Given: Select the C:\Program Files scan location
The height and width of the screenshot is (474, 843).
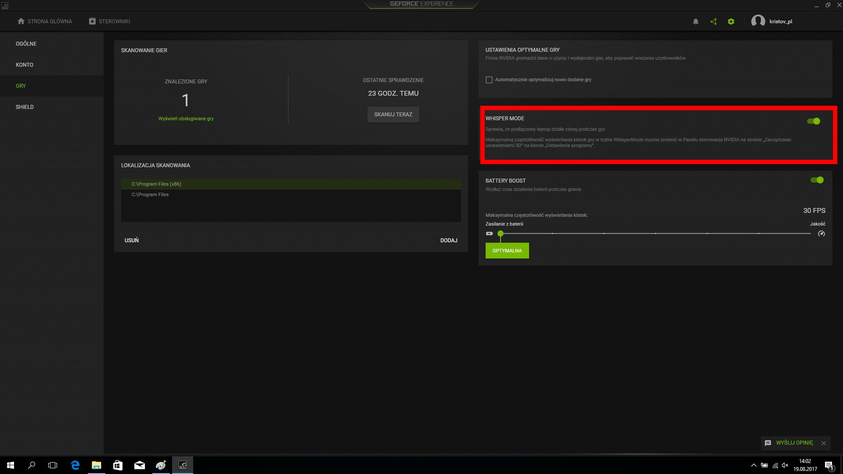Looking at the screenshot, I should point(150,194).
